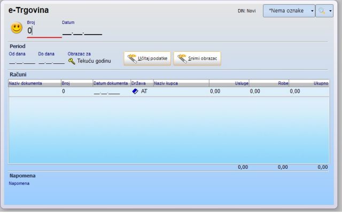This screenshot has width=342, height=213.
Task: Click the Ukupno column header
Action: 309,83
